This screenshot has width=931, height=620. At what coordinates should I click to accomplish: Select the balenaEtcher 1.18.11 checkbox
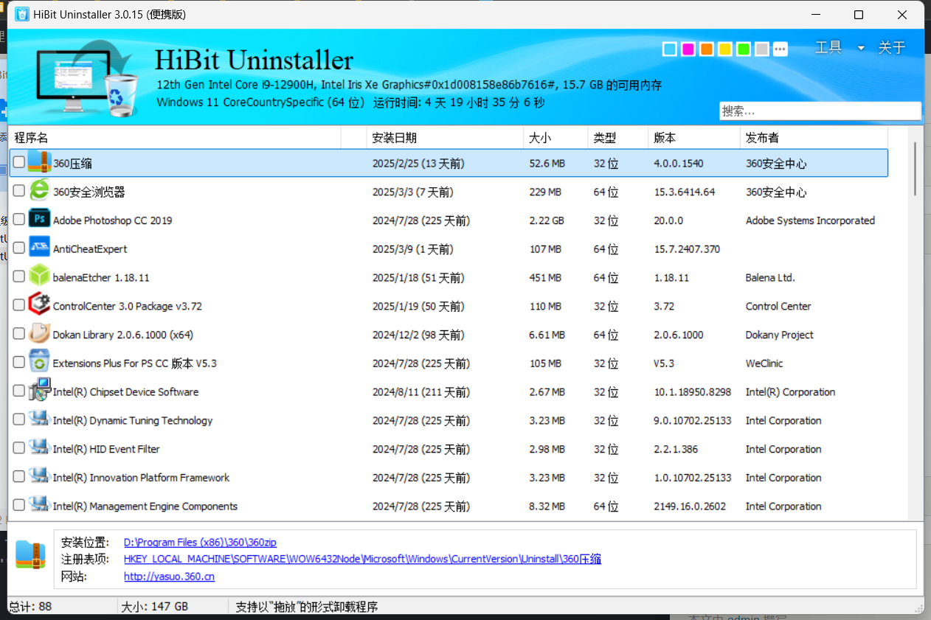coord(19,276)
